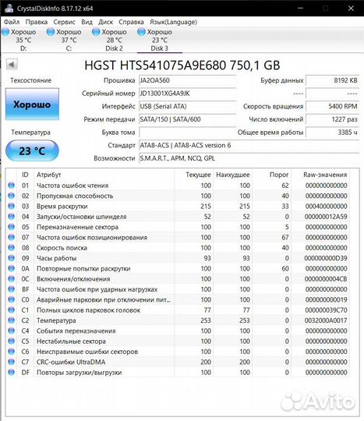
Task: Click the Хорошо health status button
Action: 32,104
